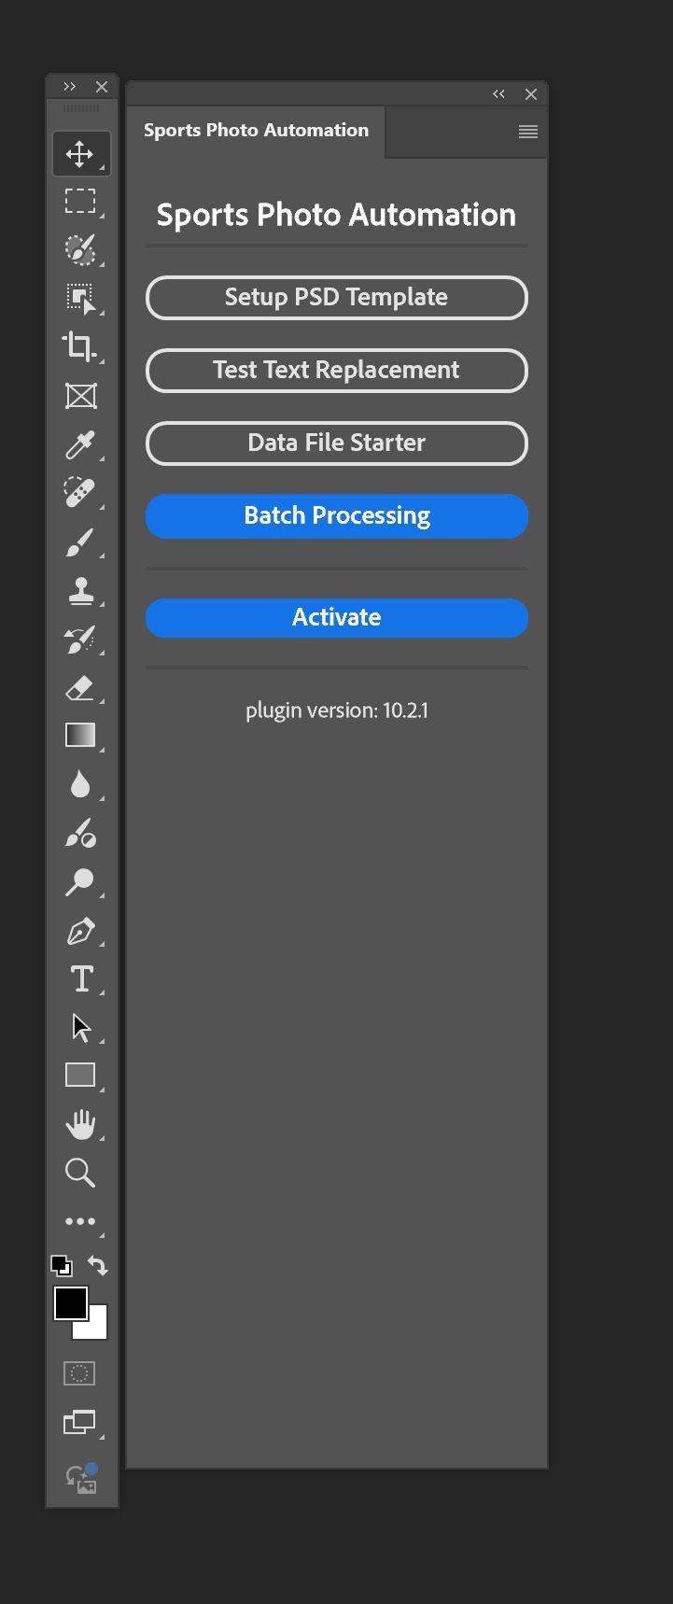Select the Pen tool

(80, 931)
